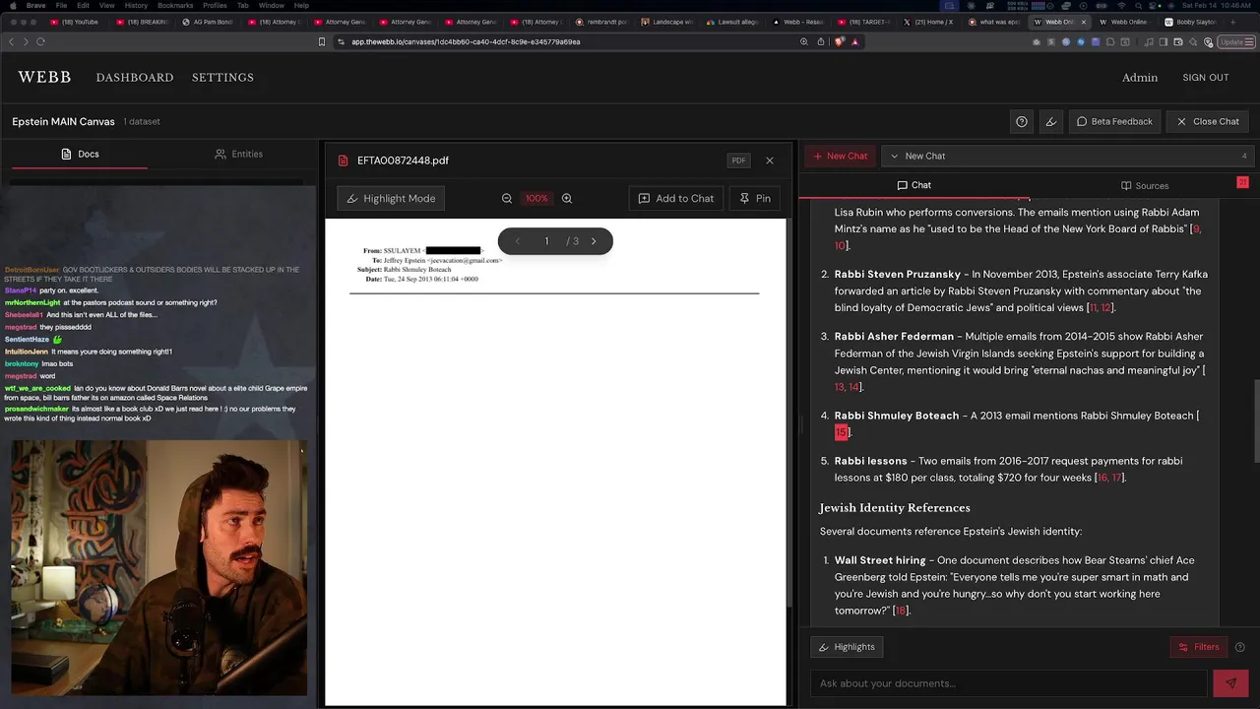Switch to the Sources tab
This screenshot has width=1260, height=709.
point(1145,185)
